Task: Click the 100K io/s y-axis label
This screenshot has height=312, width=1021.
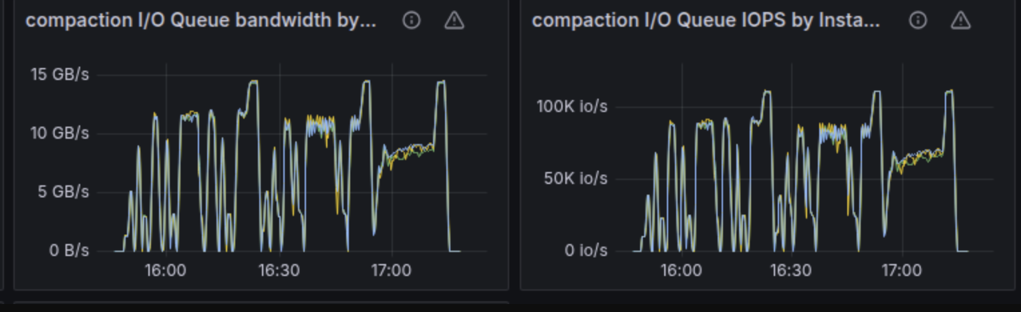Action: 572,106
